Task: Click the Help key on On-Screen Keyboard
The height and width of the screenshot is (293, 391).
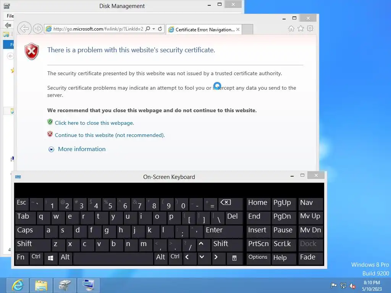Action: pyautogui.click(x=284, y=258)
